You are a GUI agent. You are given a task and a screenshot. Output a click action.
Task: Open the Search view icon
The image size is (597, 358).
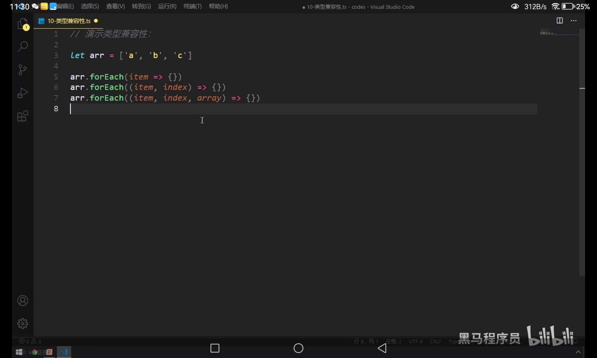tap(23, 47)
